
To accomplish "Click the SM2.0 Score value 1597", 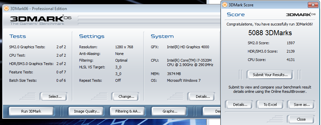I will [x=291, y=43].
